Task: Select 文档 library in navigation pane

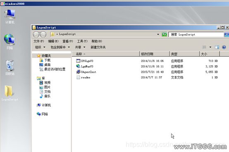Action: [45, 92]
